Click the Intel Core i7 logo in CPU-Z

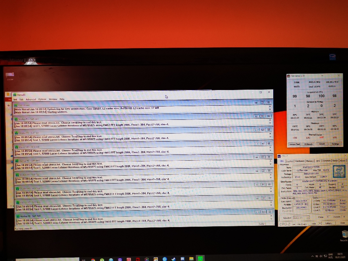pyautogui.click(x=339, y=171)
